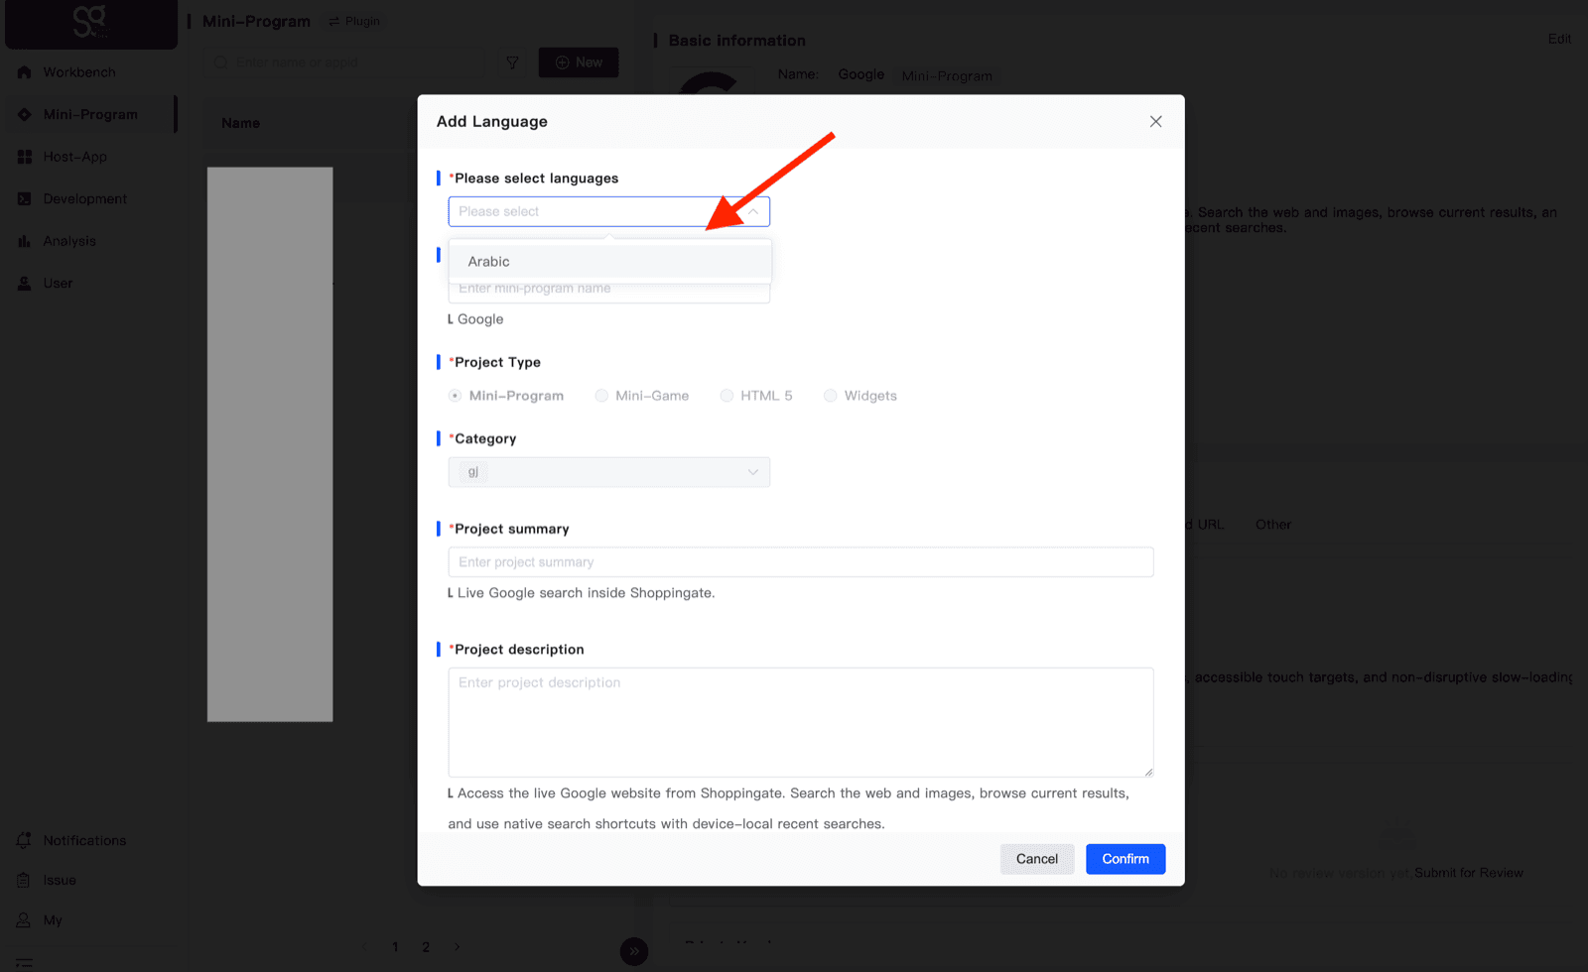Click the Project description text area
The height and width of the screenshot is (972, 1588).
tap(801, 722)
